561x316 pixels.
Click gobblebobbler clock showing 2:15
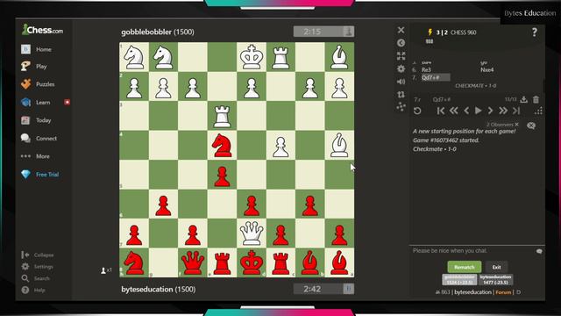tap(323, 32)
